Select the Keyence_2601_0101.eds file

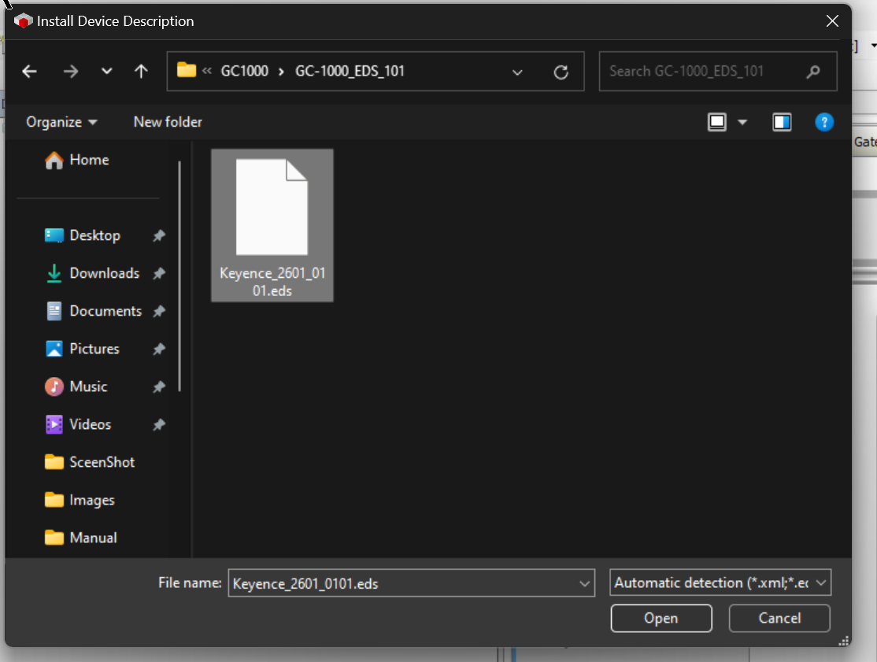[272, 225]
